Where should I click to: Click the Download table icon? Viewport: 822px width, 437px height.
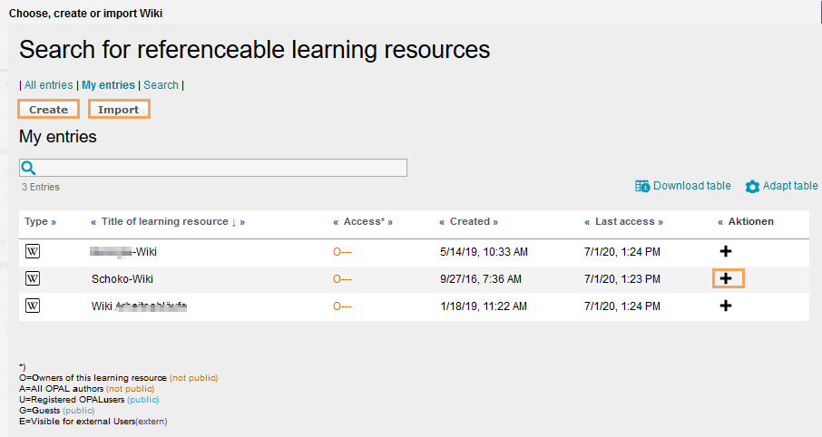point(642,186)
